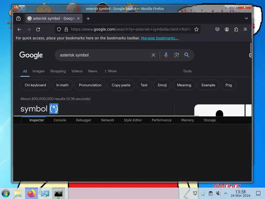Open the Inspector devtools tab
The width and height of the screenshot is (265, 199).
point(37,120)
